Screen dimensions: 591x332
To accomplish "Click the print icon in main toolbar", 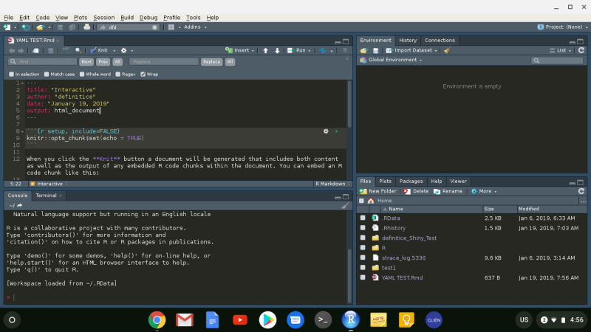I will [x=86, y=27].
